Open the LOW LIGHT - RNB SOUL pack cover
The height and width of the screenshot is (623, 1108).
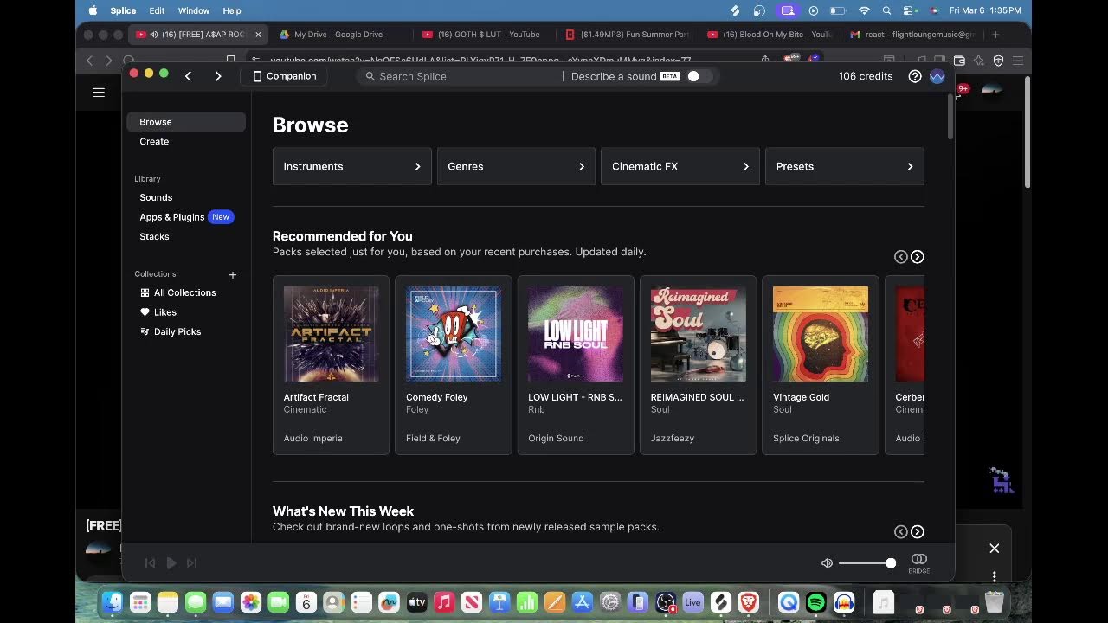point(576,334)
